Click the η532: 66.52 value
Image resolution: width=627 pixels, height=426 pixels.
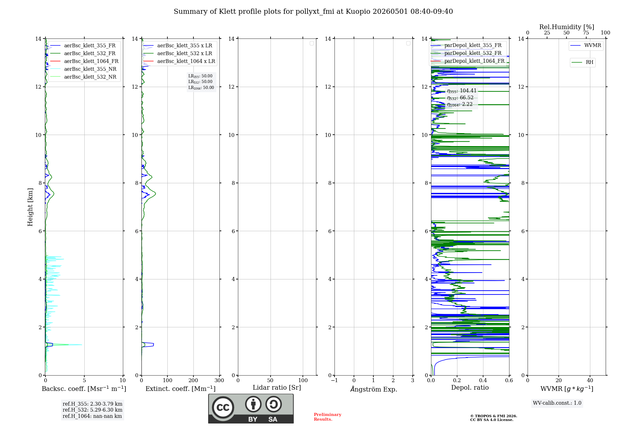coord(460,98)
